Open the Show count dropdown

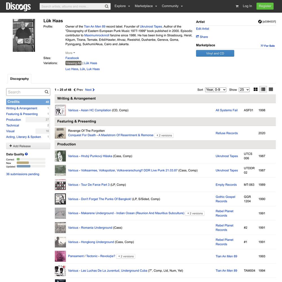tap(244, 90)
